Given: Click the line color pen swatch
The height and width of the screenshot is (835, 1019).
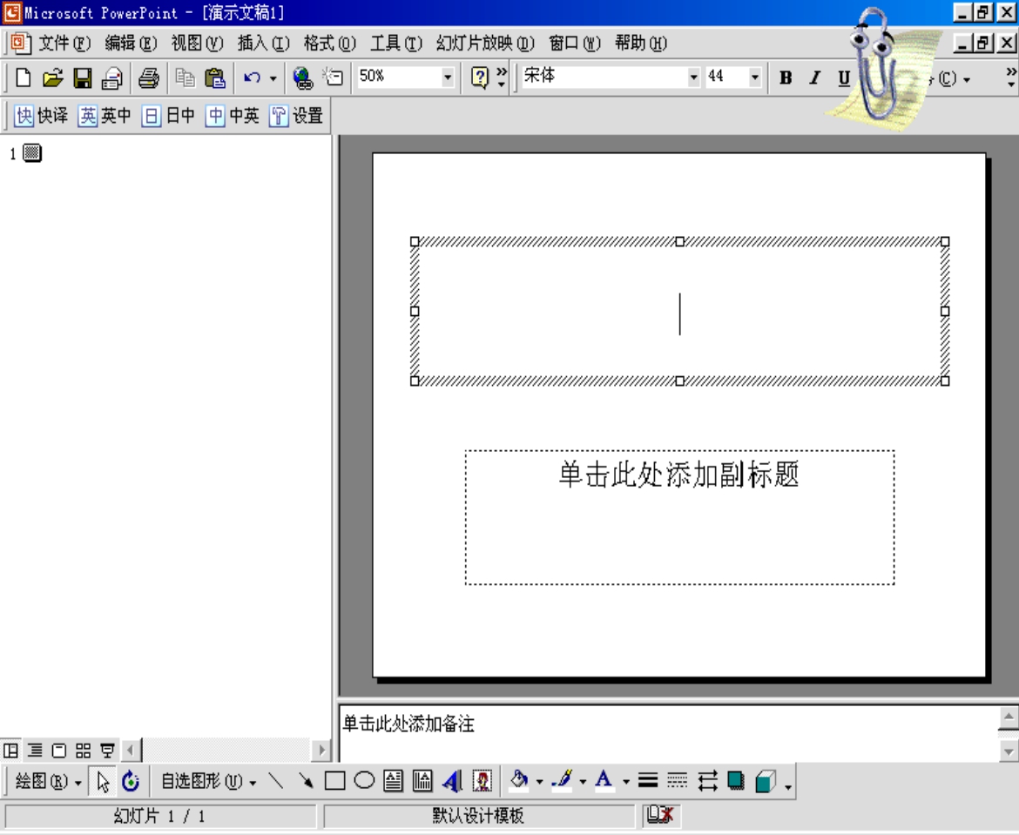Looking at the screenshot, I should pos(562,780).
